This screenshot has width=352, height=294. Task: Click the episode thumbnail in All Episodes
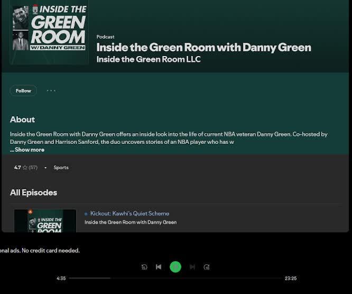coord(45,221)
